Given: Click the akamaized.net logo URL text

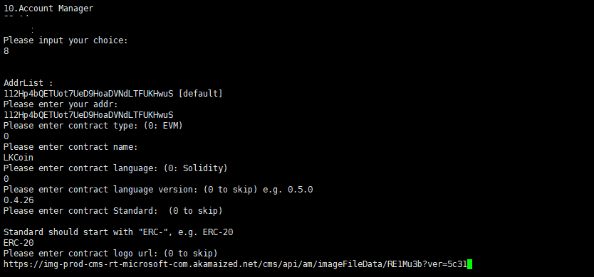Looking at the screenshot, I should pos(235,264).
